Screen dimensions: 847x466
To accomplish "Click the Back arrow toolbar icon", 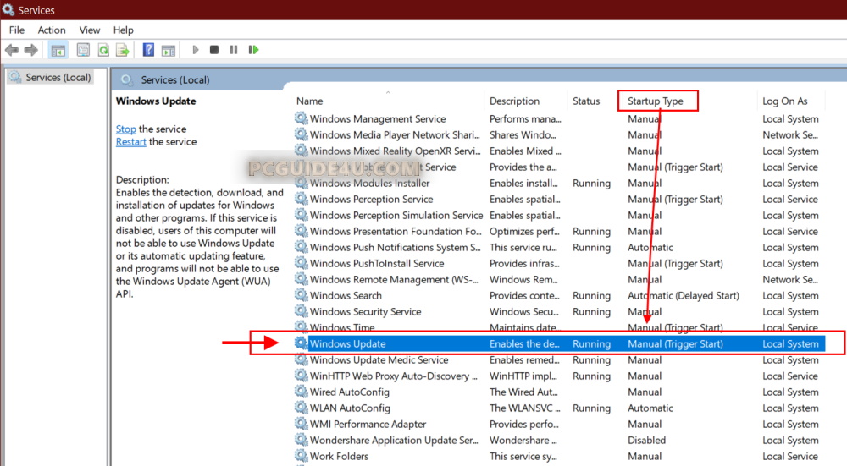I will [x=12, y=50].
